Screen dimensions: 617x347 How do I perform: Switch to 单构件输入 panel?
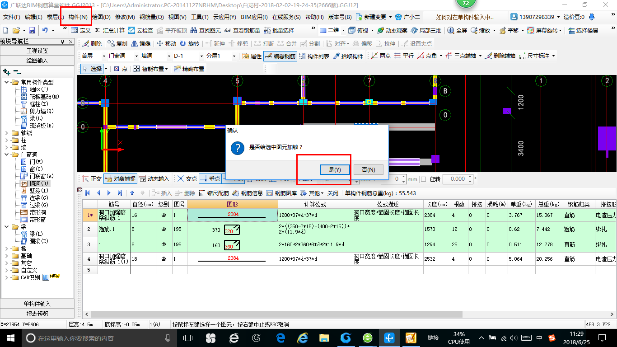pyautogui.click(x=37, y=304)
